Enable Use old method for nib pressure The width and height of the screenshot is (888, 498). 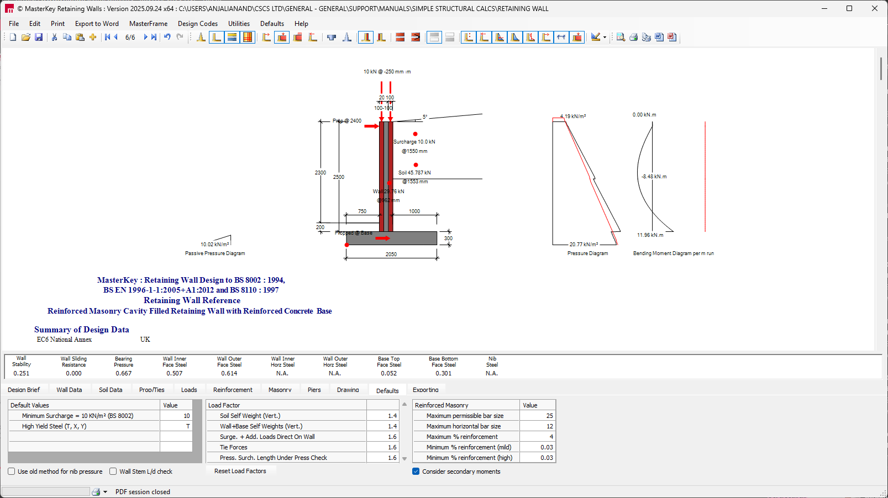click(12, 471)
